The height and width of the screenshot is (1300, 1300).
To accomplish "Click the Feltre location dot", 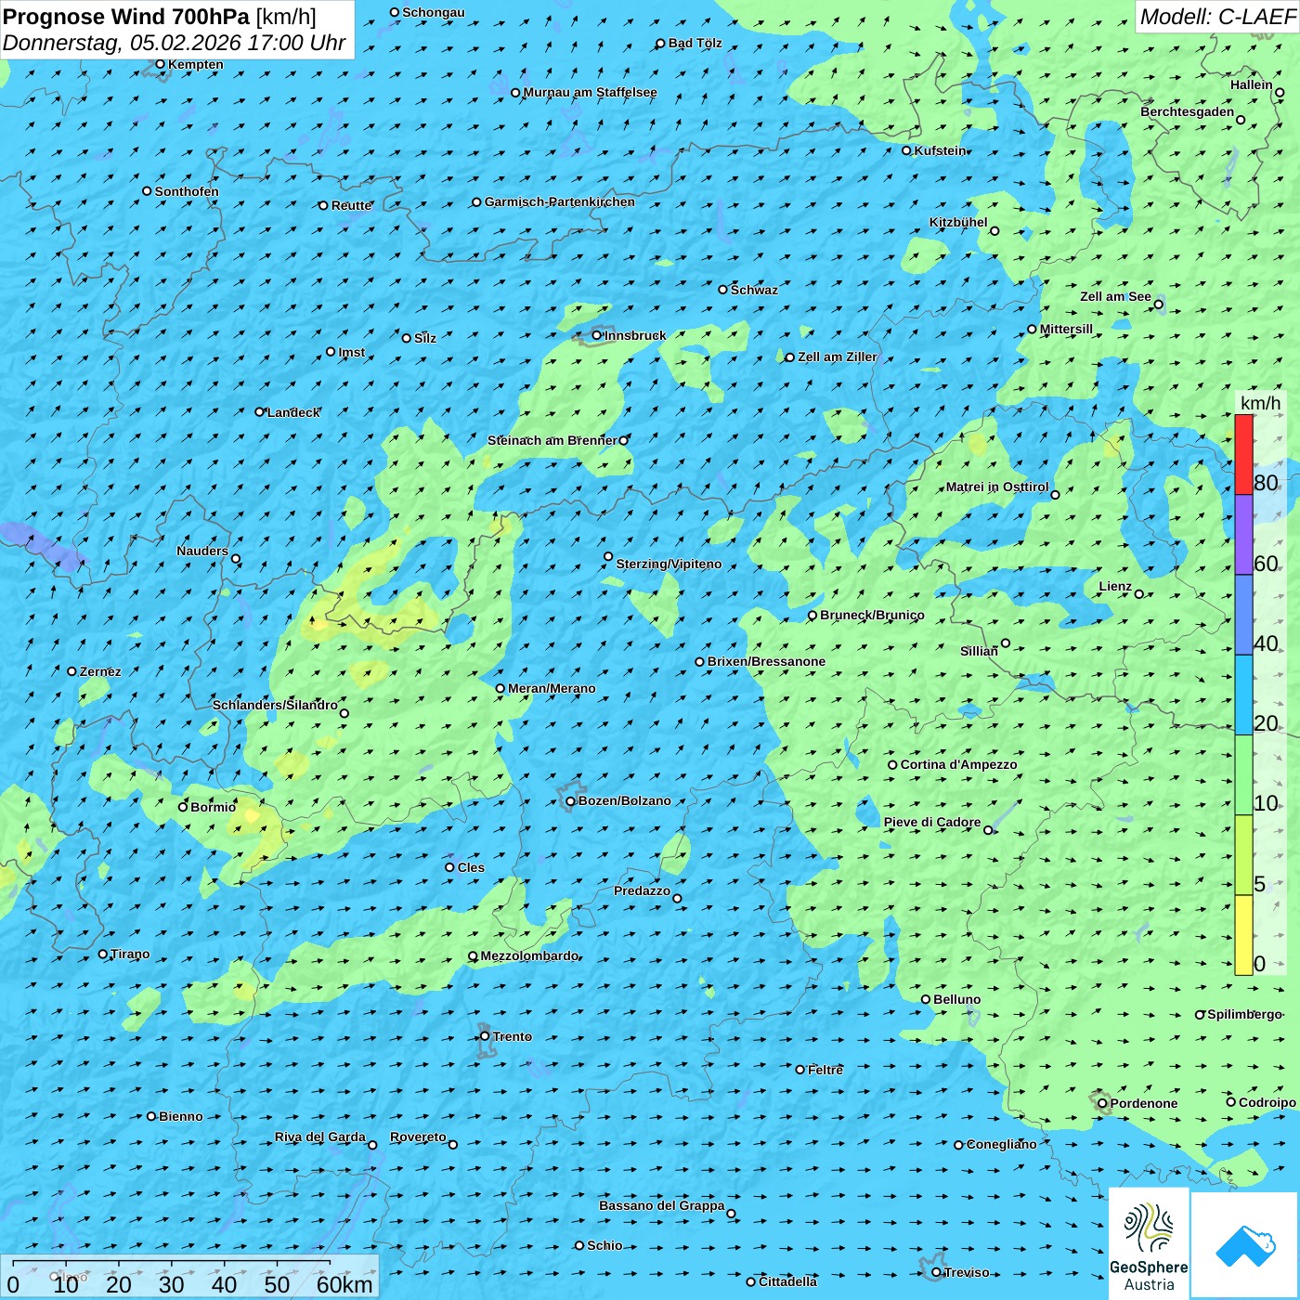I will pos(799,1070).
